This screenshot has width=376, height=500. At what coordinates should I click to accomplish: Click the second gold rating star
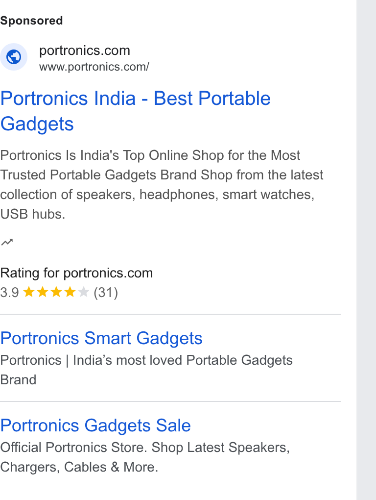click(42, 292)
